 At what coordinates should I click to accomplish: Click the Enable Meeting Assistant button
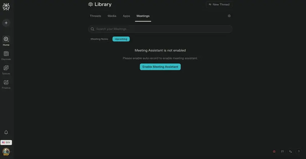coord(160,67)
